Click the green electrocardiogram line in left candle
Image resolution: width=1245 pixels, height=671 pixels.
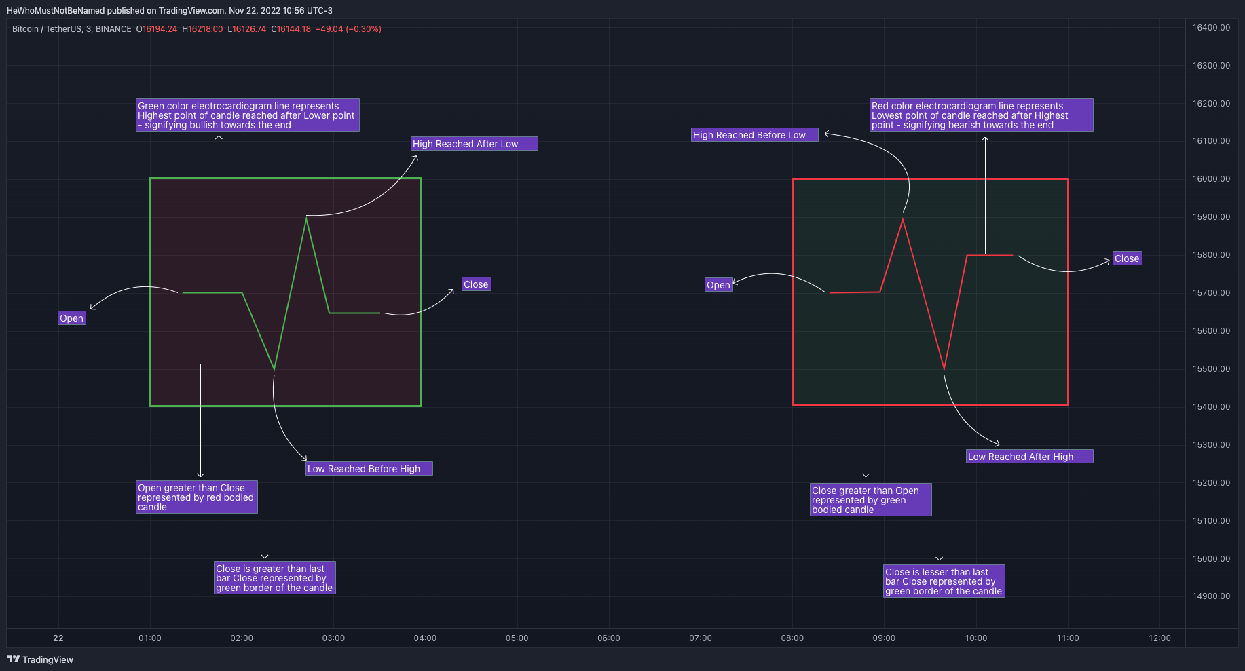tap(291, 294)
